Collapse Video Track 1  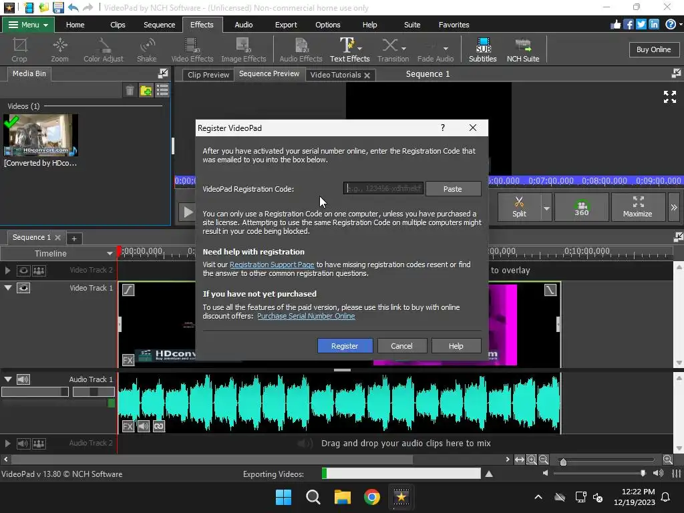pos(8,288)
